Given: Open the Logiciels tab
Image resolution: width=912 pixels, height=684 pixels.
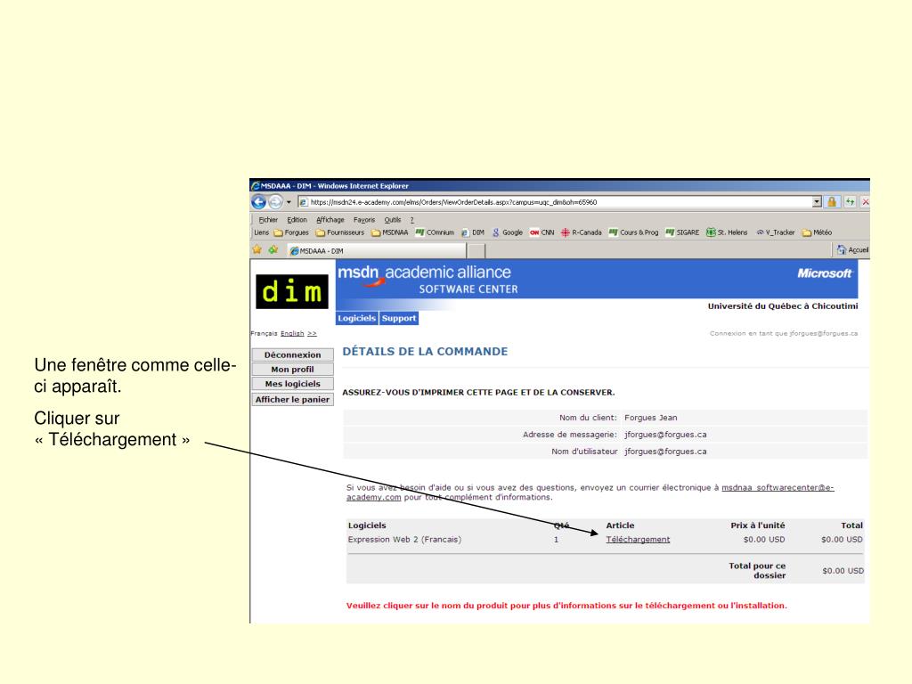Looking at the screenshot, I should 356,318.
